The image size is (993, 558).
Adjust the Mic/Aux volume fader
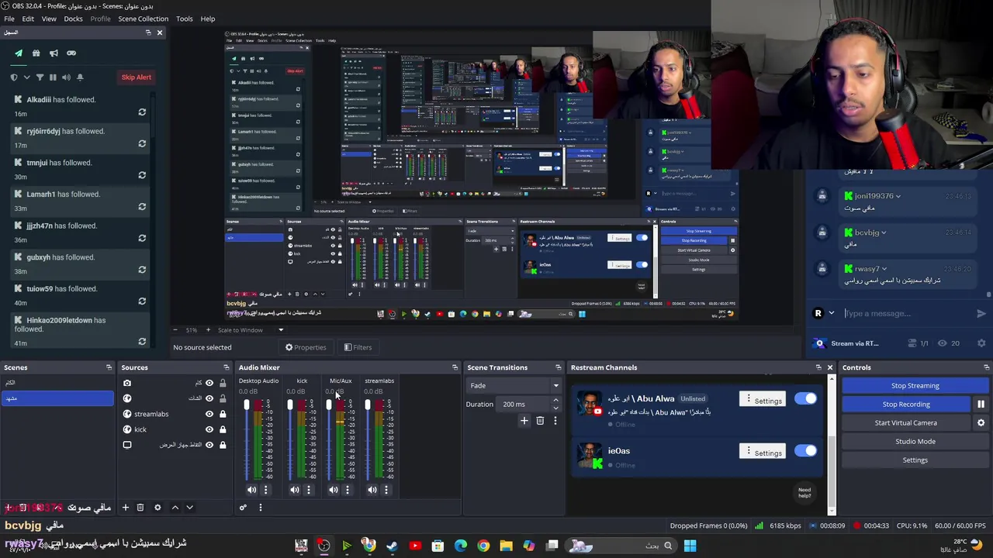(329, 405)
